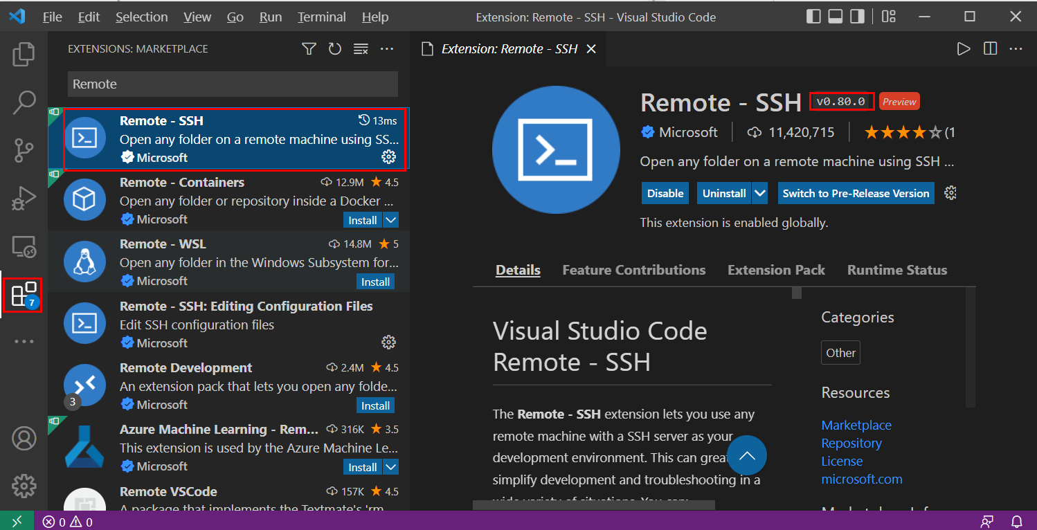The height and width of the screenshot is (530, 1037).
Task: Toggle primary side bar visibility
Action: 815,17
